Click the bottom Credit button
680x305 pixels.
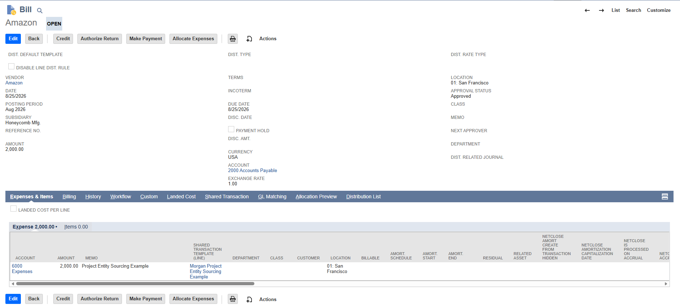63,299
